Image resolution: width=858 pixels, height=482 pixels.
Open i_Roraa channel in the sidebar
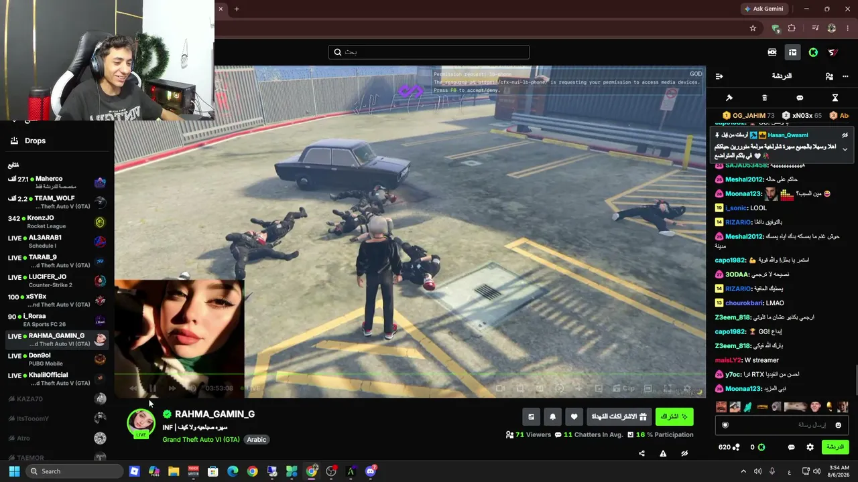click(56, 320)
